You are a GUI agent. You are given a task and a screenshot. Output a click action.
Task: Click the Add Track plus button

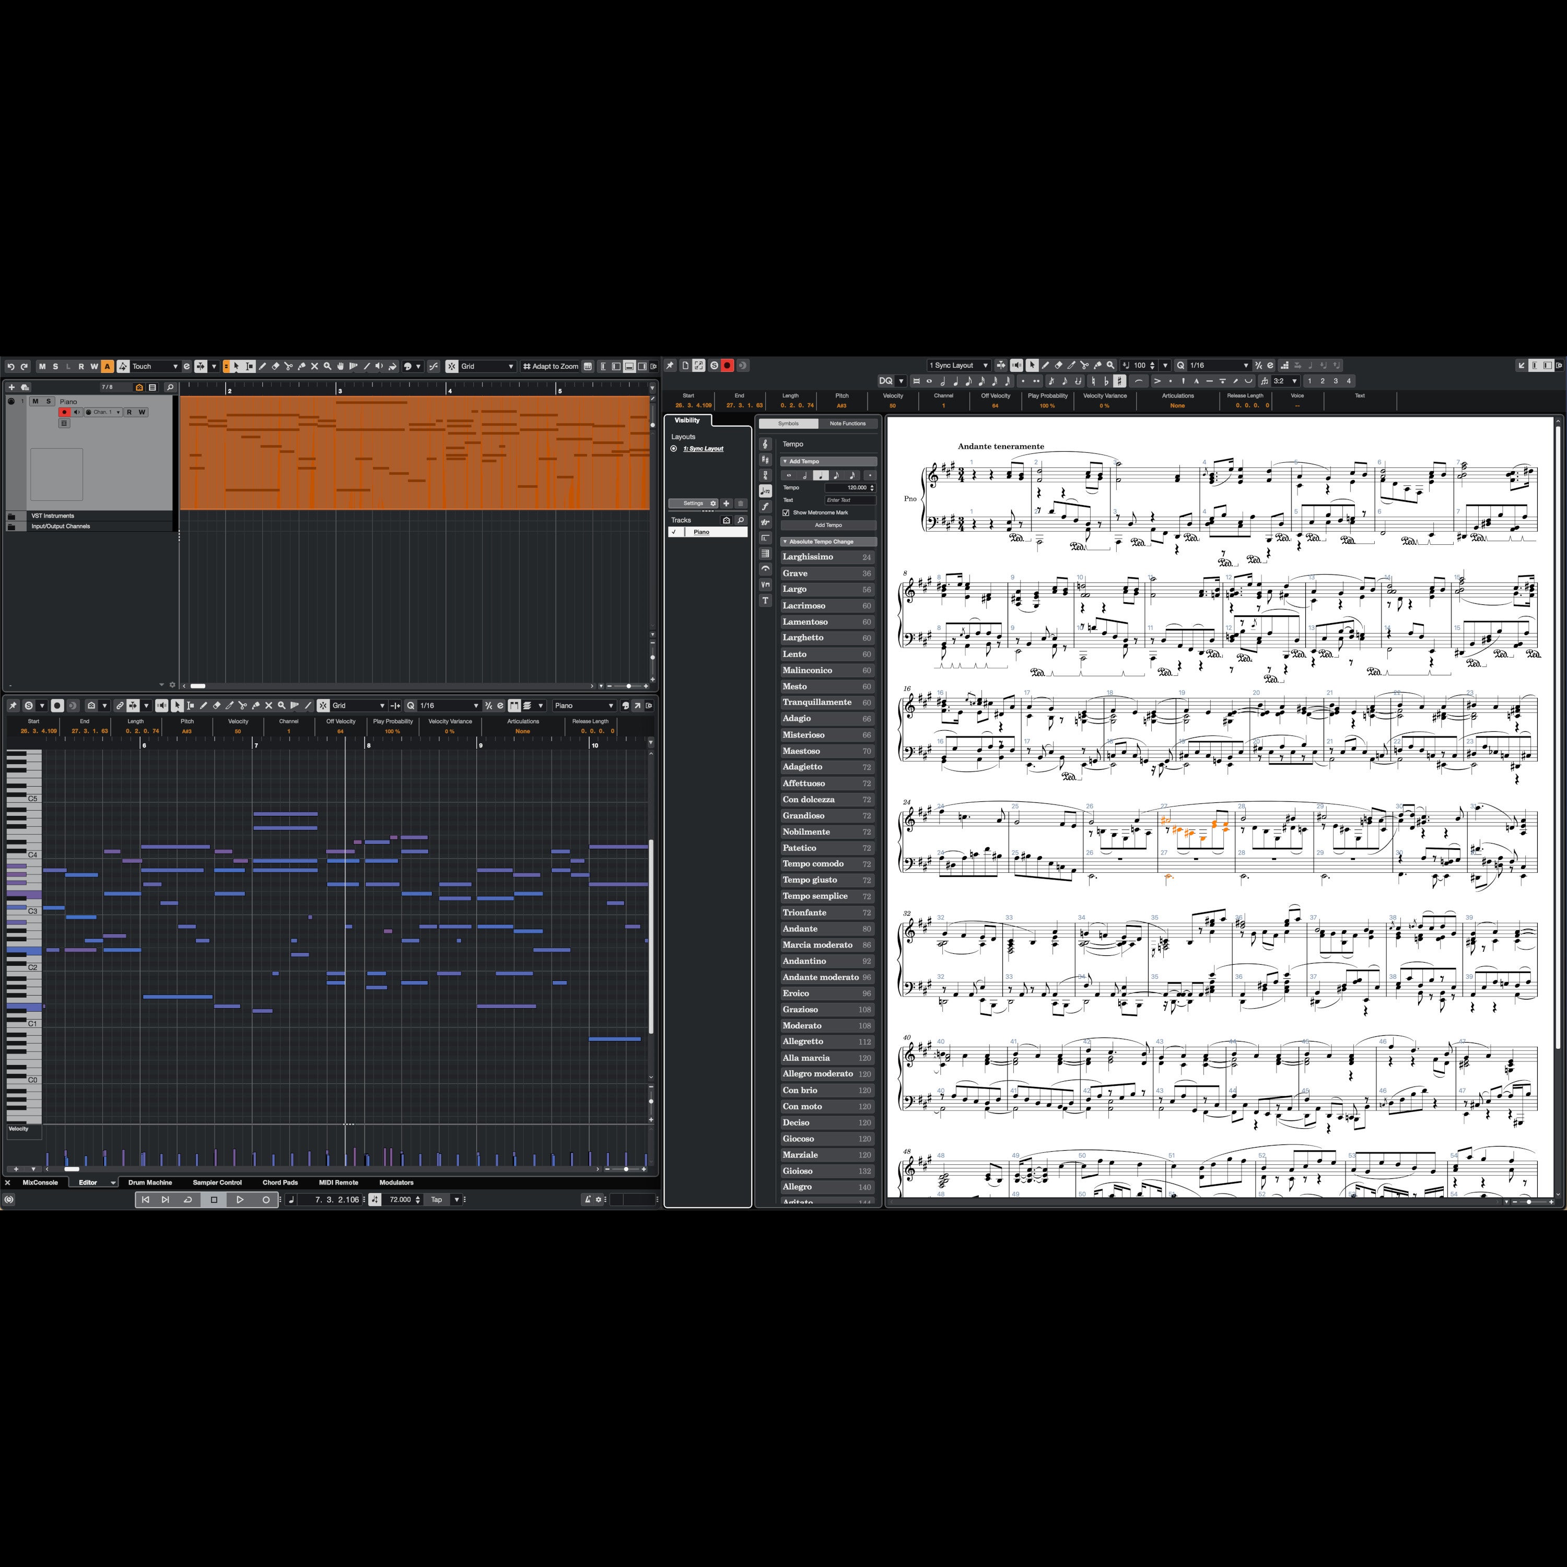[11, 388]
